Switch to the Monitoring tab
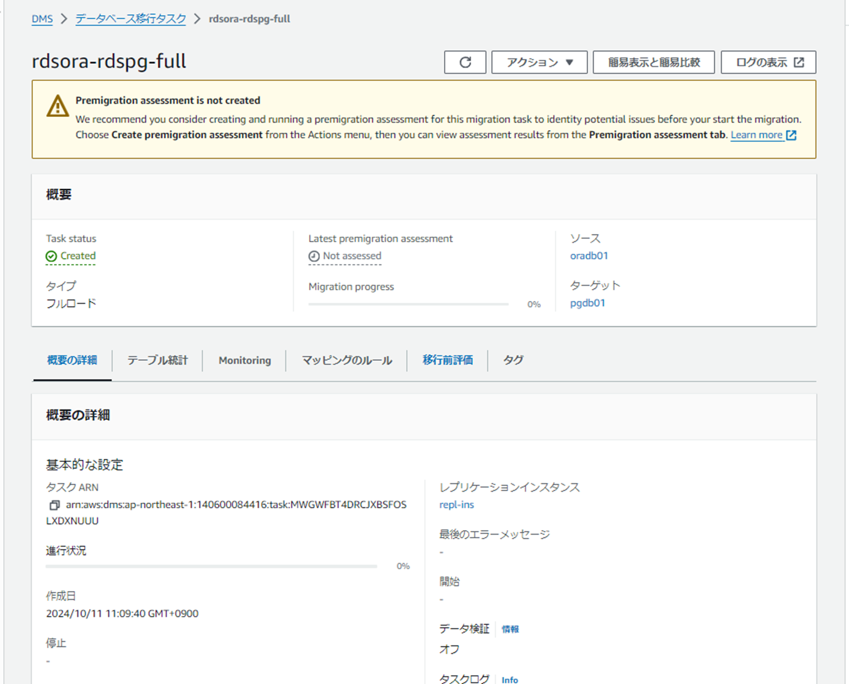The height and width of the screenshot is (684, 849). pyautogui.click(x=245, y=360)
